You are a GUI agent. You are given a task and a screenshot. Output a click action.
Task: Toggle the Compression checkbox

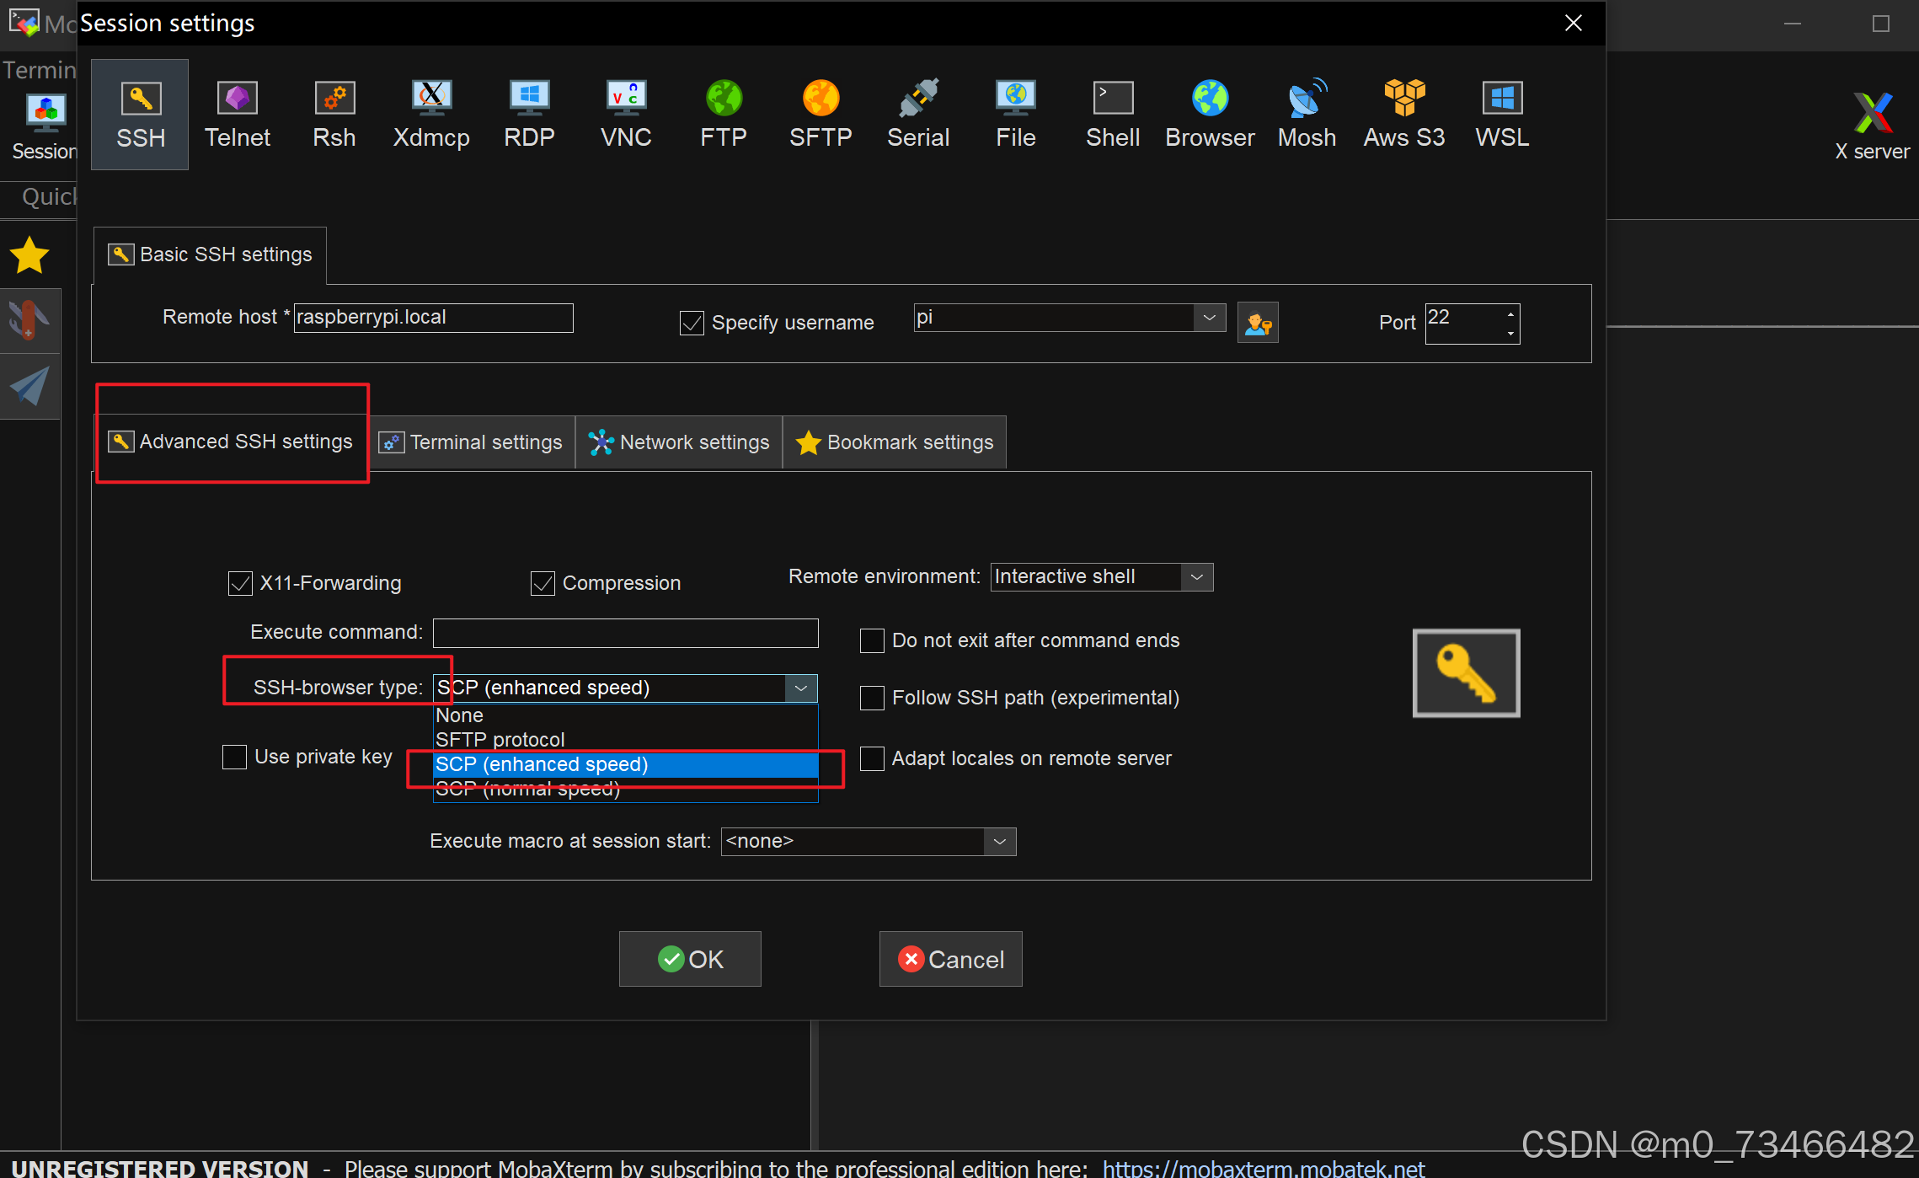(543, 583)
